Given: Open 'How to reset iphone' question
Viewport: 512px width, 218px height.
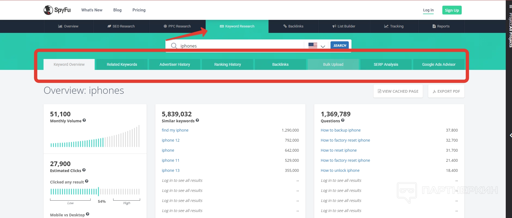Looking at the screenshot, I should point(339,150).
